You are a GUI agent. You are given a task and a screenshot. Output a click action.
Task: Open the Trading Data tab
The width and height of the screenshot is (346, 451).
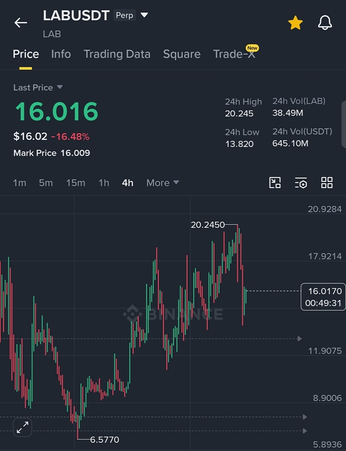(x=117, y=54)
